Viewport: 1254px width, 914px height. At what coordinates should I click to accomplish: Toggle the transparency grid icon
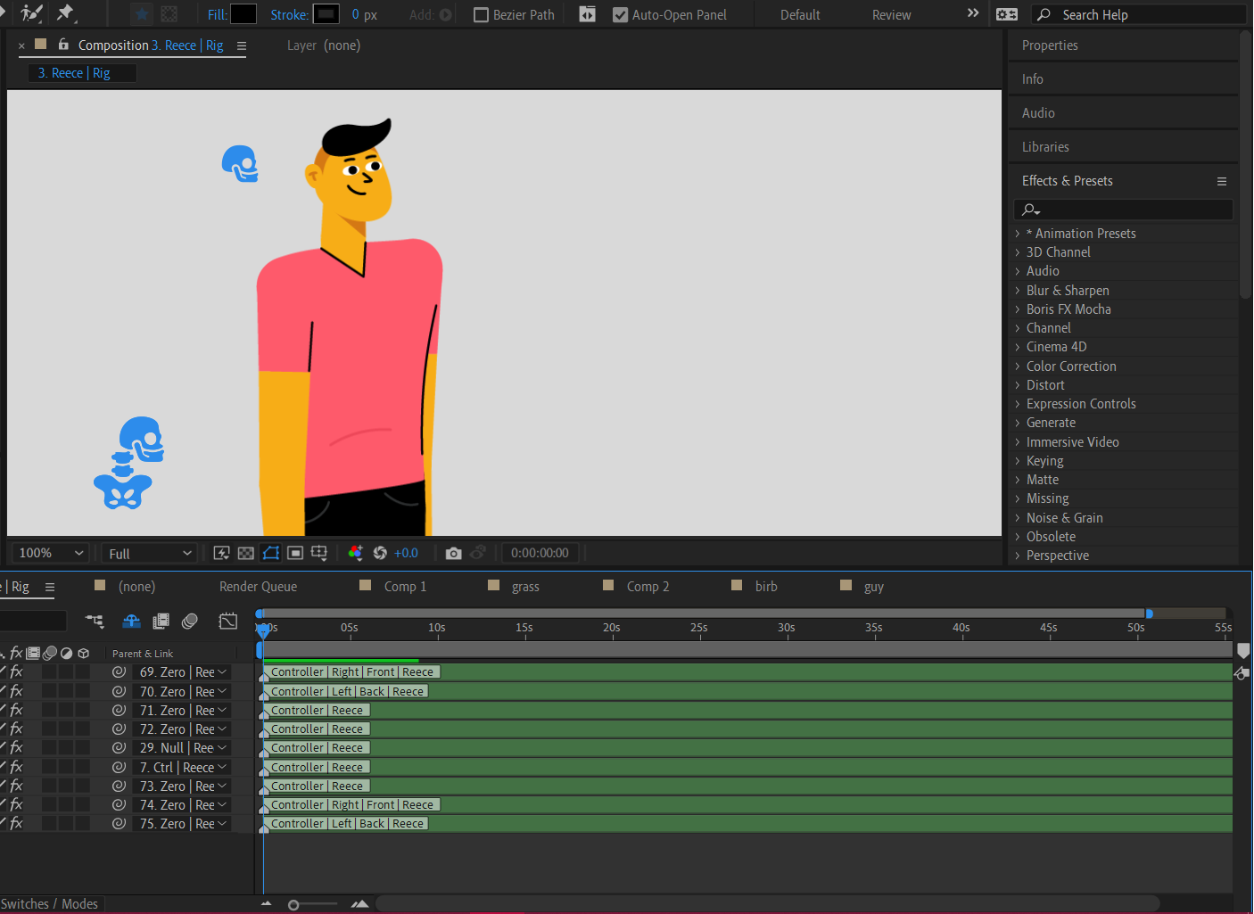click(x=246, y=553)
